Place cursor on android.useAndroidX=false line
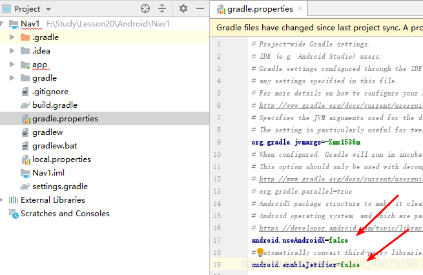This screenshot has height=275, width=423. pyautogui.click(x=300, y=240)
